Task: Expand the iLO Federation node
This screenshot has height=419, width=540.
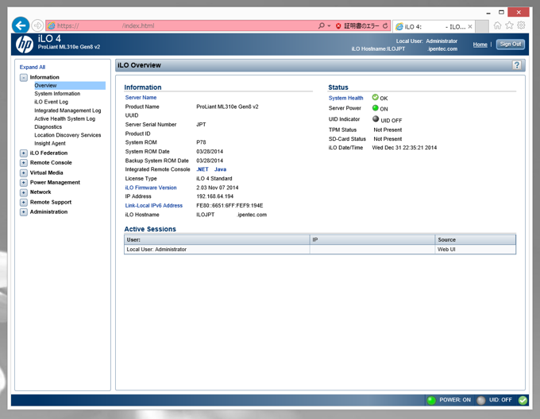Action: pos(23,153)
